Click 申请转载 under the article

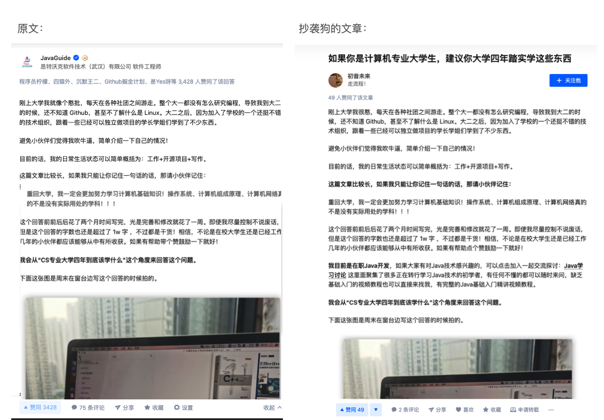point(525,410)
